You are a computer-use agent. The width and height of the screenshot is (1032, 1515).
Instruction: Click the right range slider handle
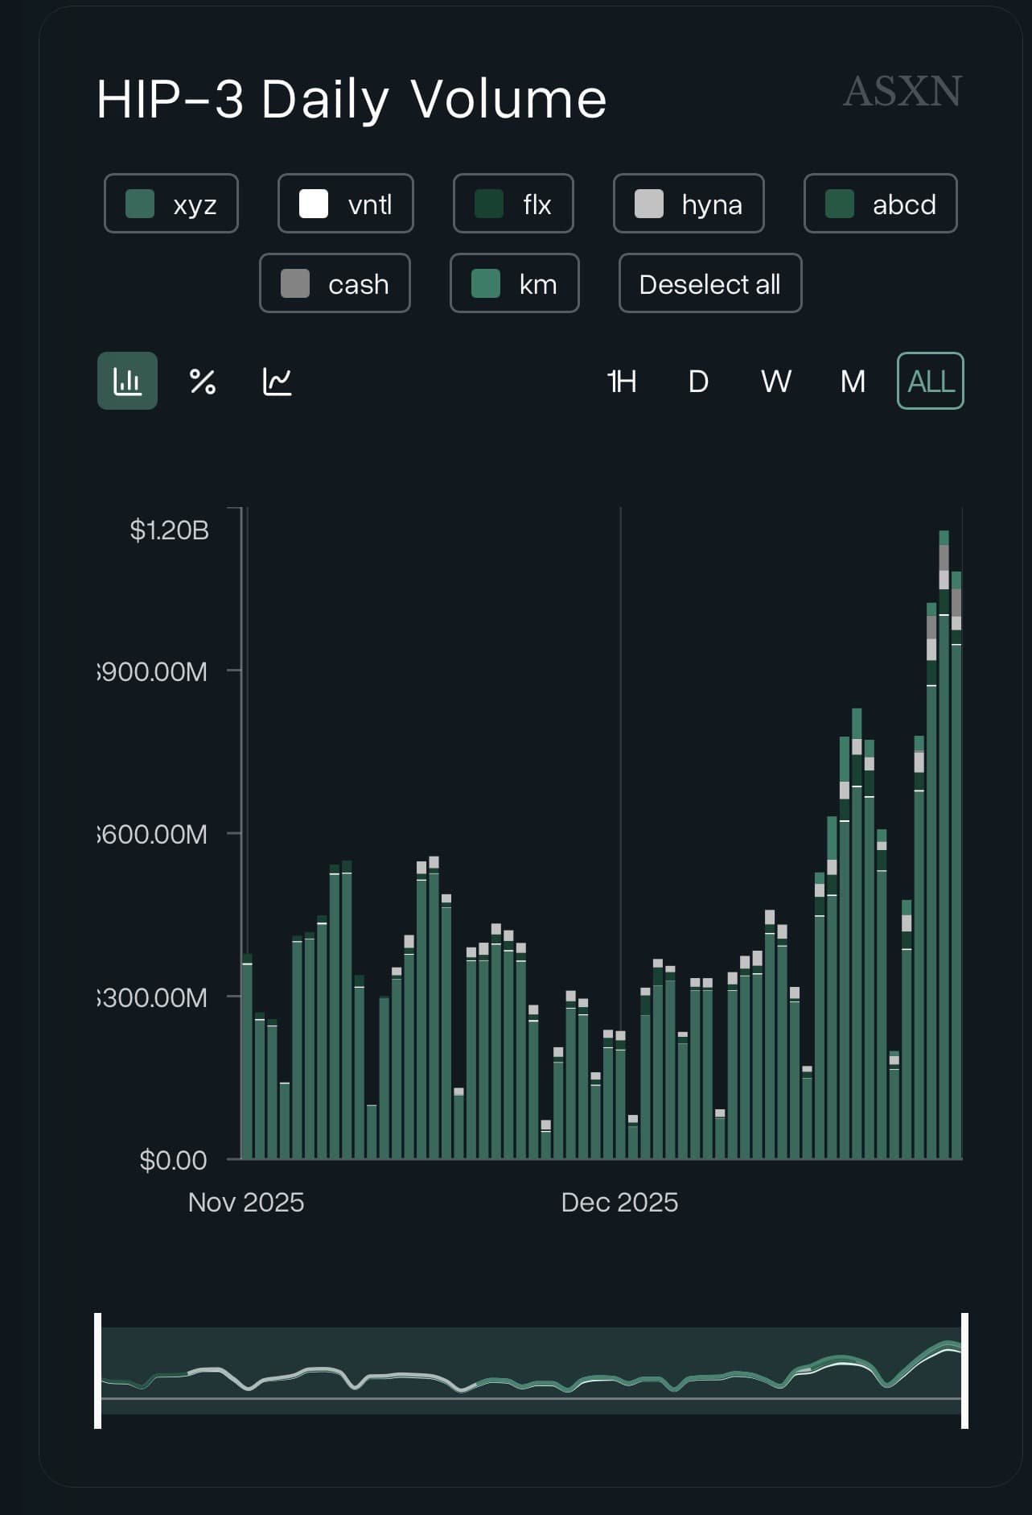[964, 1370]
